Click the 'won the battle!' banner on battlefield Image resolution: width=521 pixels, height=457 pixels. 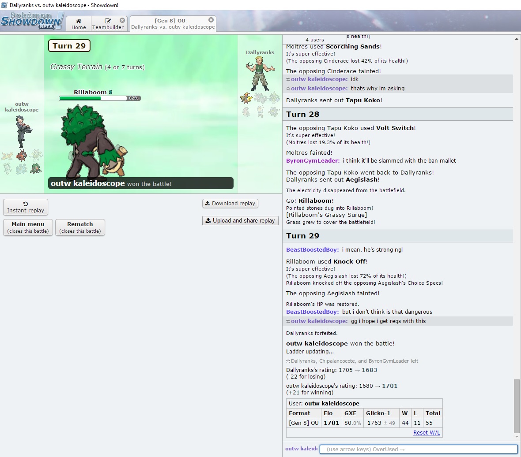point(140,183)
